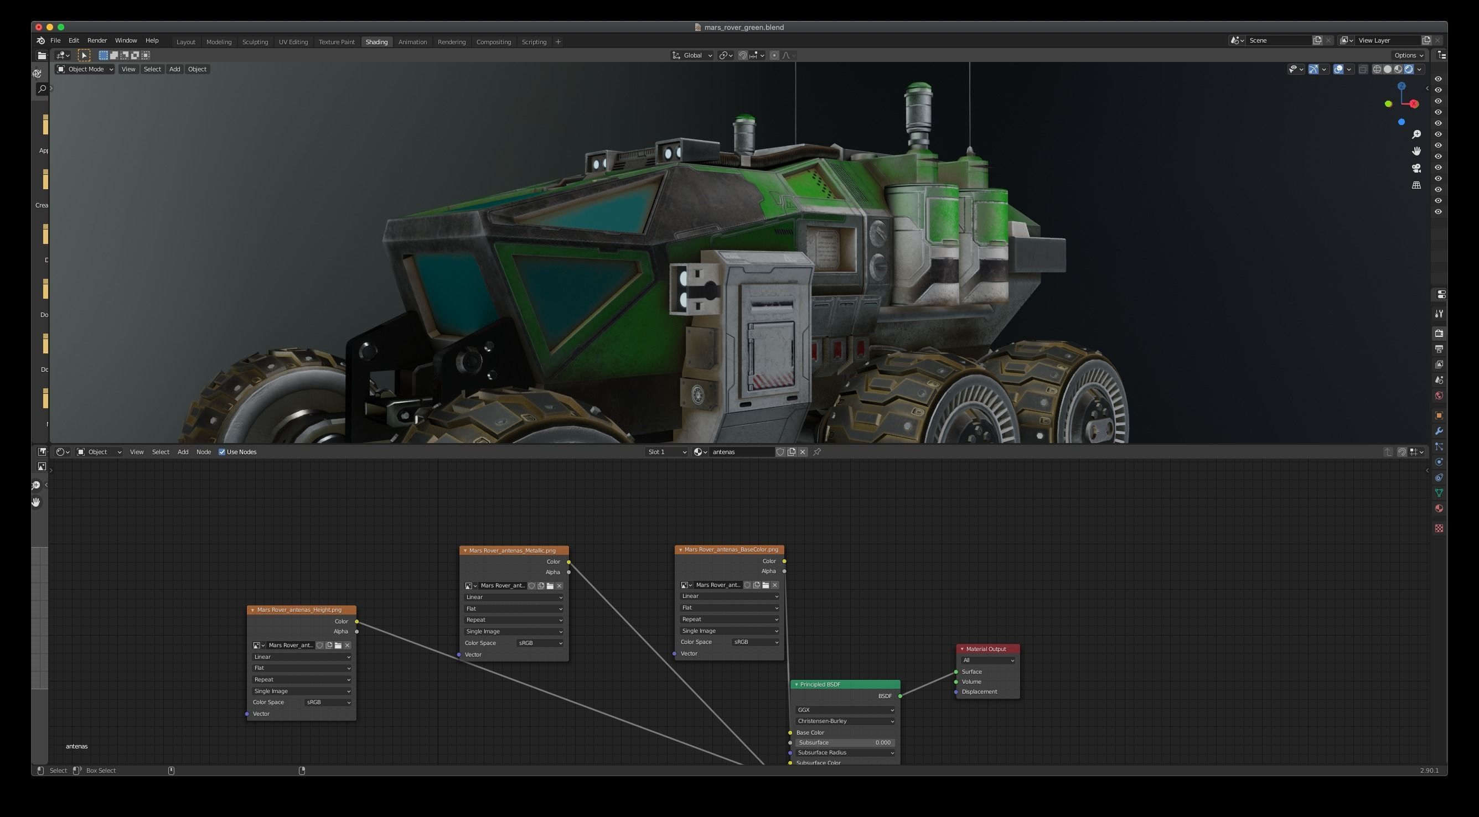
Task: Open the Modifier wrench properties tab
Action: (1439, 431)
